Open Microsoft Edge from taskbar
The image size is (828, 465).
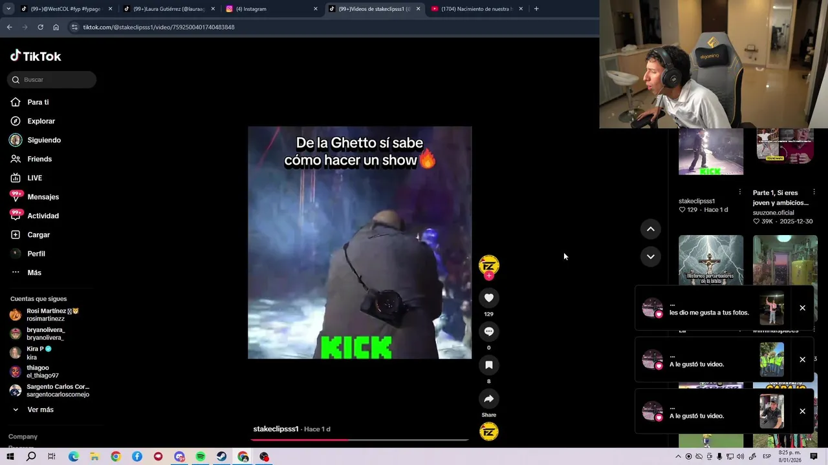click(73, 457)
